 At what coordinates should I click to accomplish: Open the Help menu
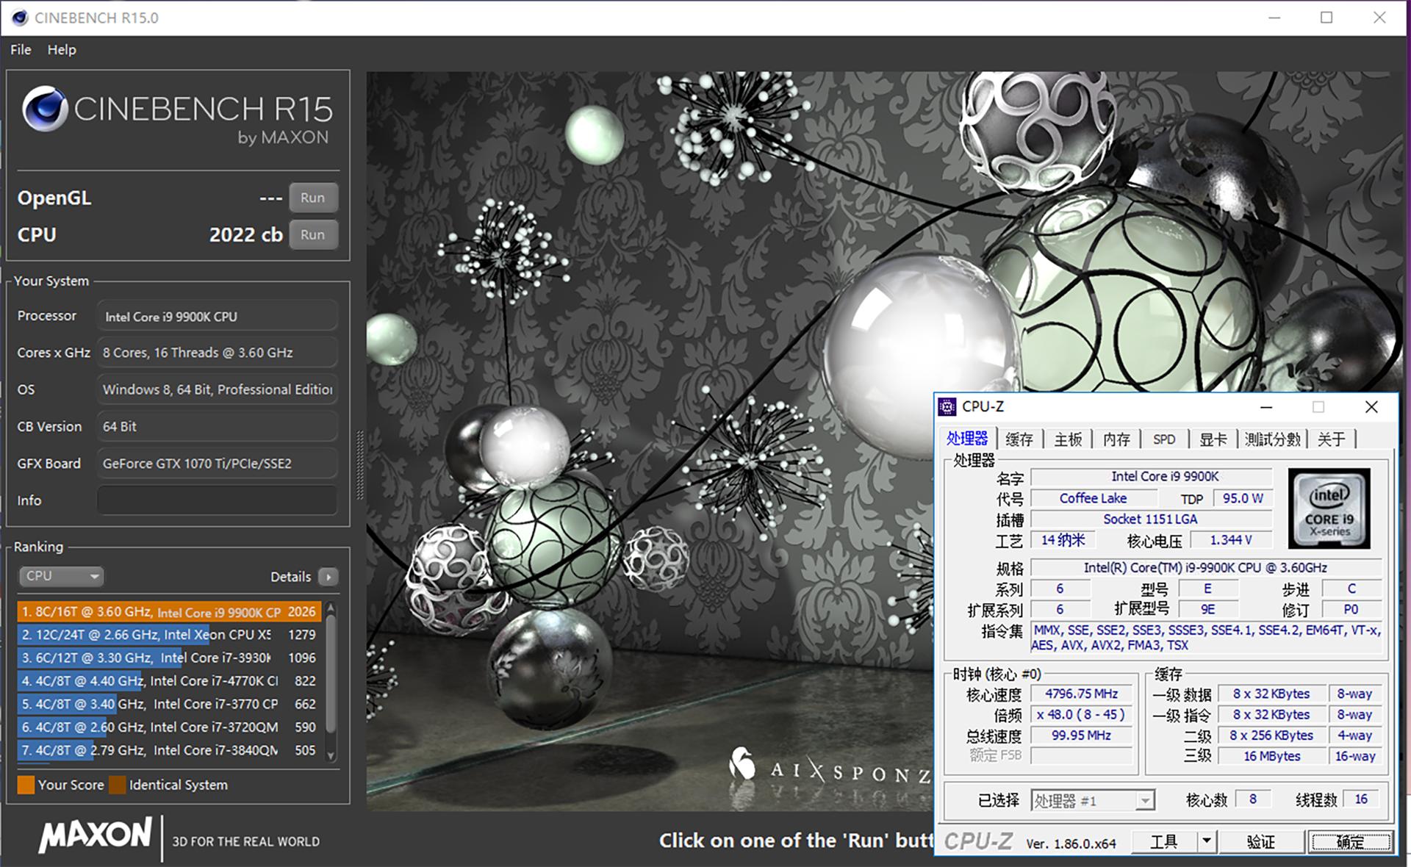coord(62,49)
